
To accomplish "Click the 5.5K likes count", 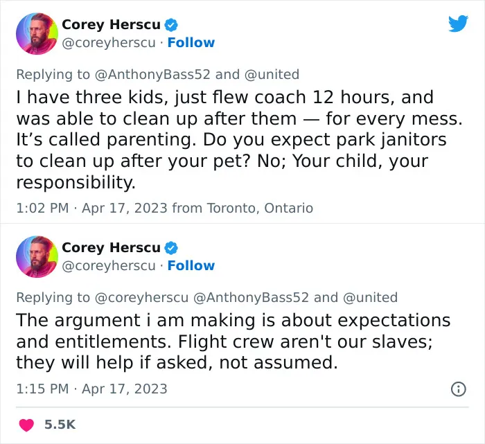I will pyautogui.click(x=60, y=425).
